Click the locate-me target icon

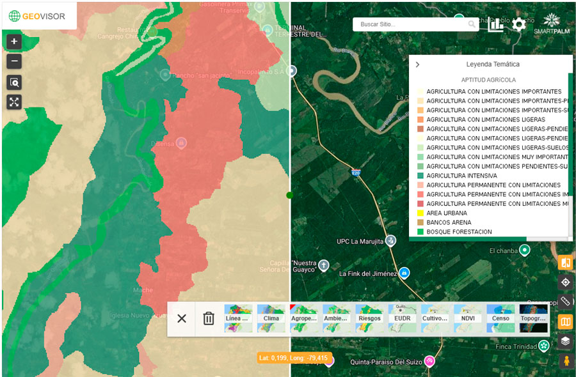tap(565, 282)
